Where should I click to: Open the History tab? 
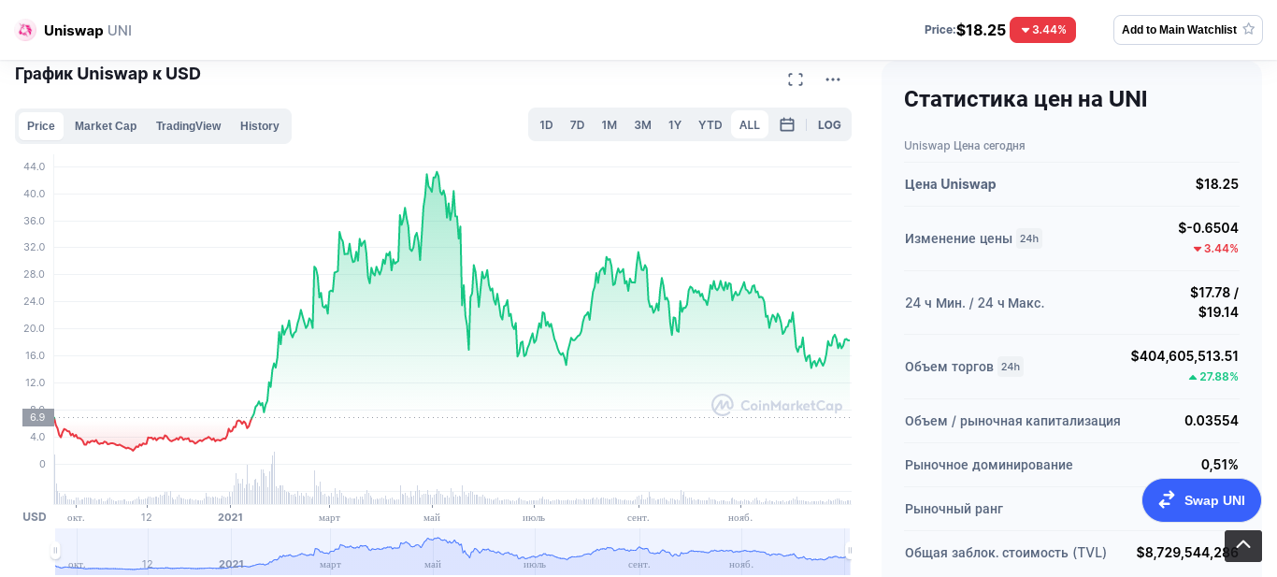[x=260, y=126]
